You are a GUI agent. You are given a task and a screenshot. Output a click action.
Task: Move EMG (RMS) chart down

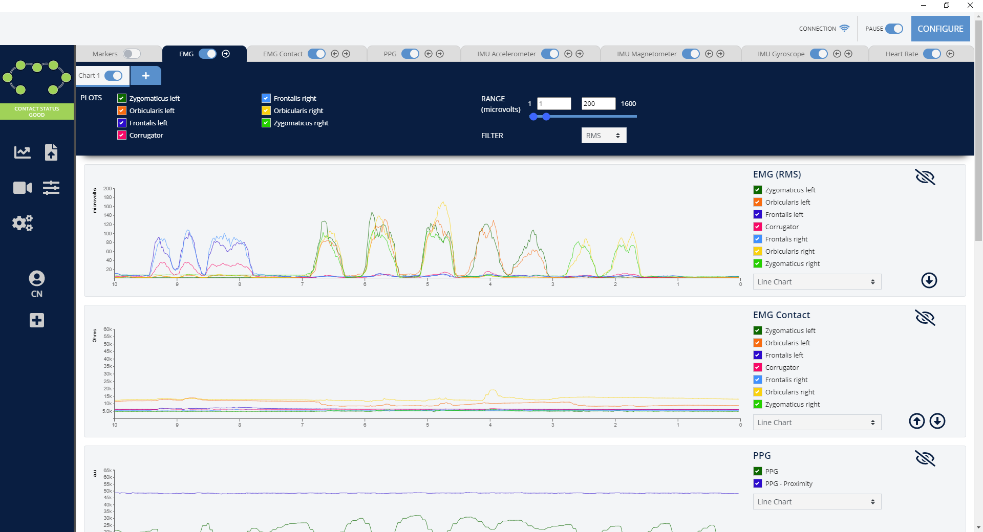tap(929, 280)
